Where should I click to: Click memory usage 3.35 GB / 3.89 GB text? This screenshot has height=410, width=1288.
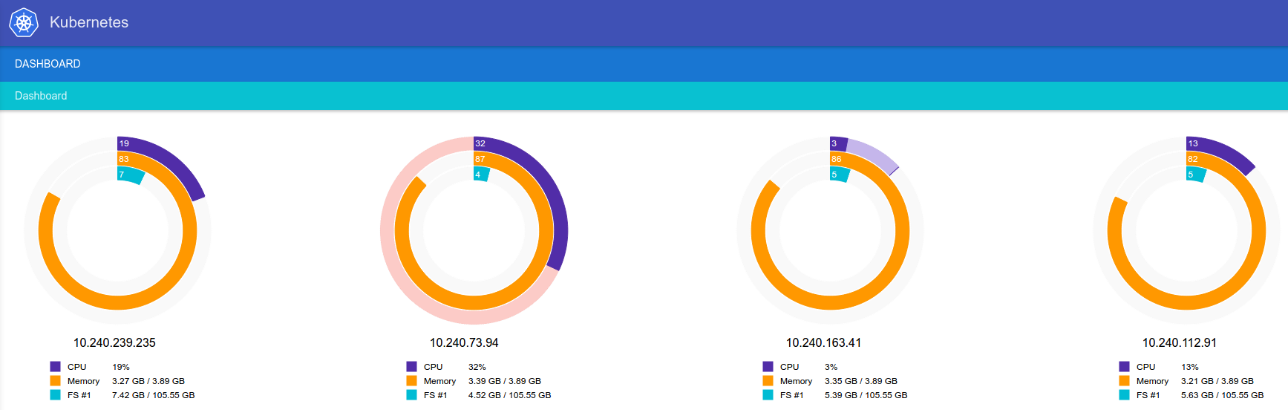coord(860,381)
